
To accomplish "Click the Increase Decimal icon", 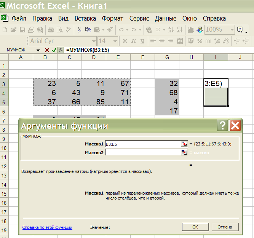I will tap(217, 41).
